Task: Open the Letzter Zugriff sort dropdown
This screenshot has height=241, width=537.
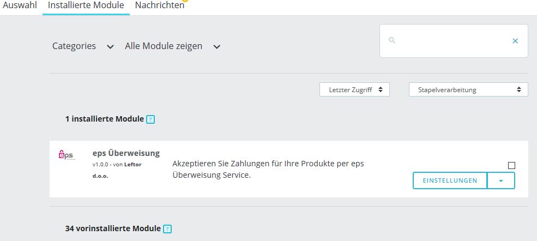Action: pyautogui.click(x=354, y=89)
